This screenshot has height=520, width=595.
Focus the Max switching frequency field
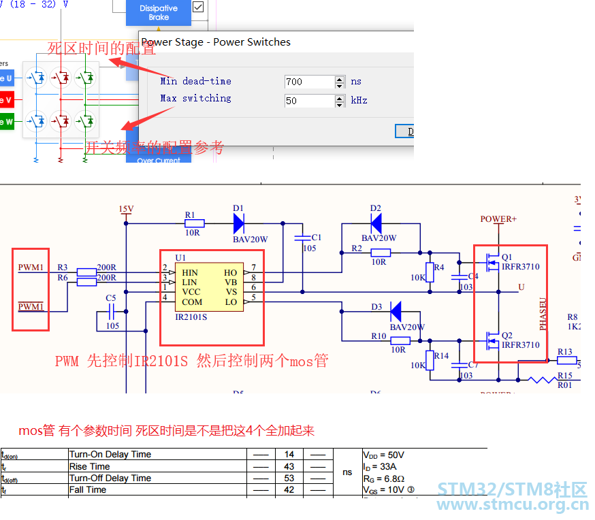[x=309, y=101]
